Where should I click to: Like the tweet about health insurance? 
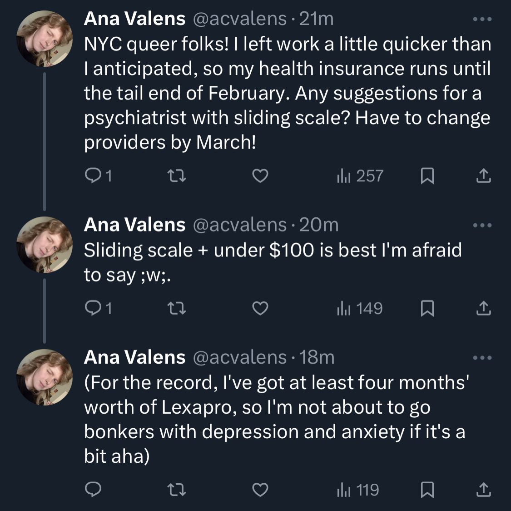point(260,176)
